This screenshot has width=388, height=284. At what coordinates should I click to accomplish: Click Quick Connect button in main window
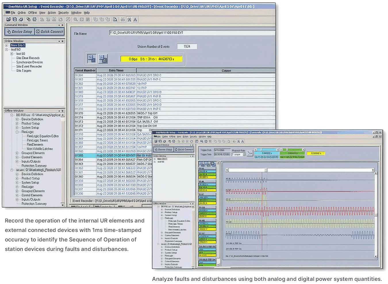(x=49, y=32)
